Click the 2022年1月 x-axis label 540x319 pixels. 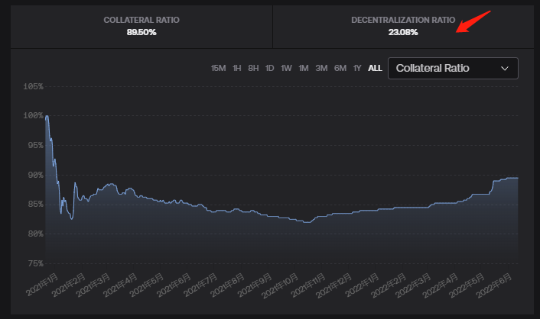click(x=362, y=285)
